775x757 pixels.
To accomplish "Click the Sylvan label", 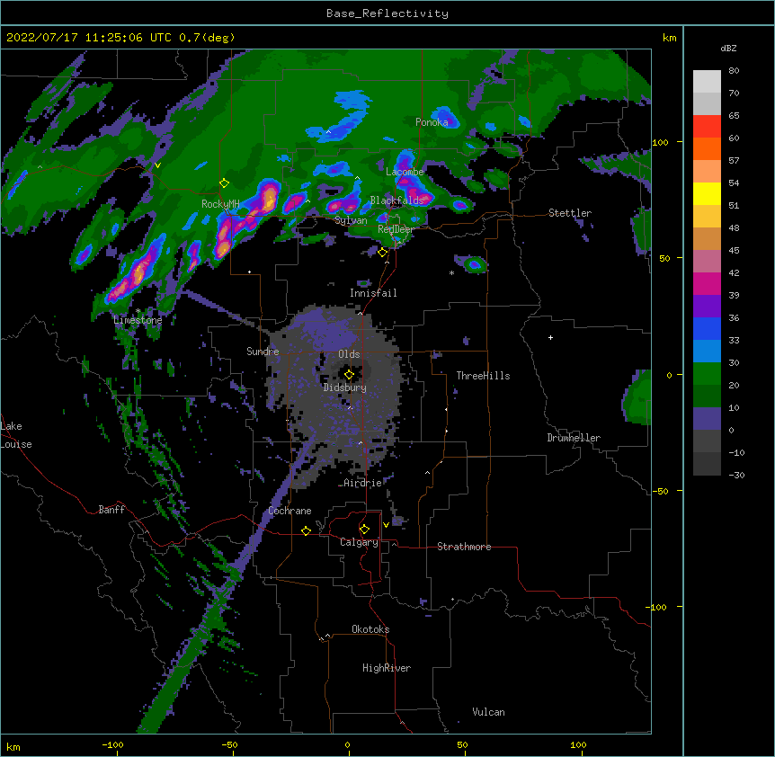I will pyautogui.click(x=351, y=220).
